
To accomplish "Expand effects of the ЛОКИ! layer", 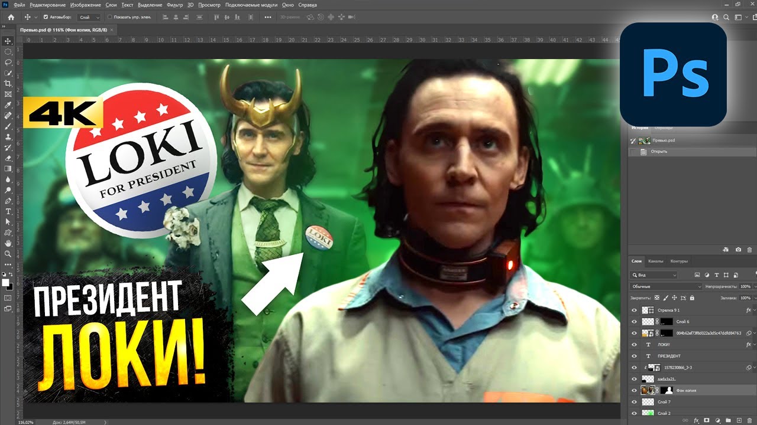I will pos(753,345).
